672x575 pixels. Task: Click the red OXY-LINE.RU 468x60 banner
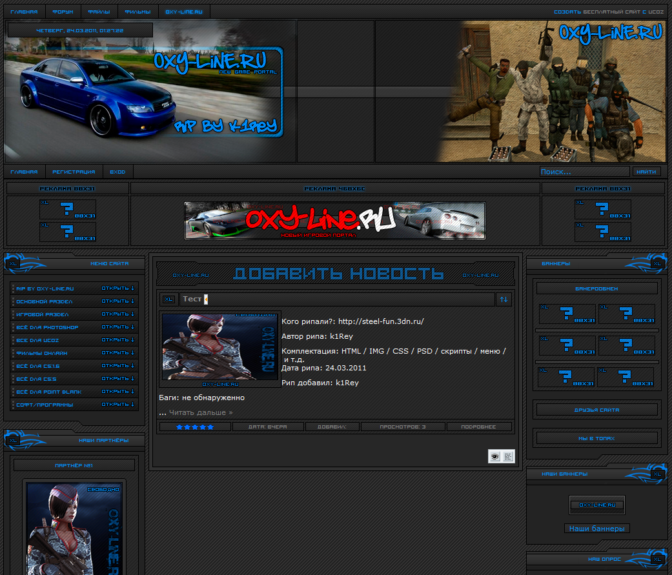pos(335,221)
